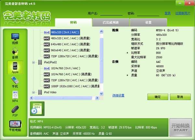The width and height of the screenshot is (195, 140).
Task: Select the 视频 monitor icon in sidebar
Action: (15, 37)
